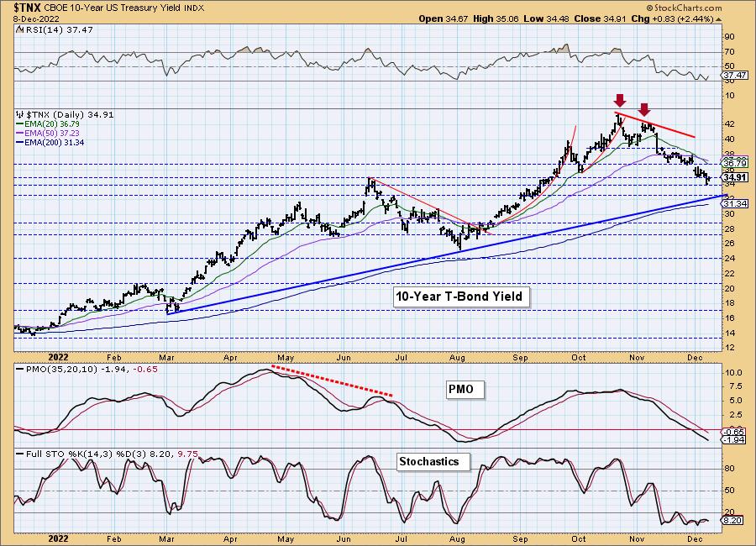The width and height of the screenshot is (756, 546).
Task: Click the $TNX ticker symbol title
Action: tap(28, 8)
